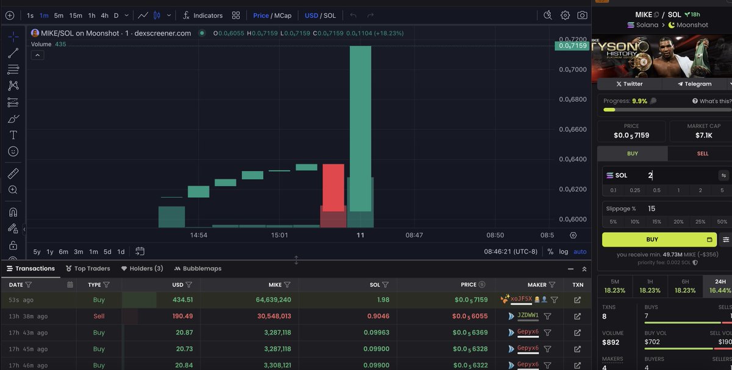The width and height of the screenshot is (732, 370).
Task: Select the crosshair cursor tool
Action: (13, 37)
